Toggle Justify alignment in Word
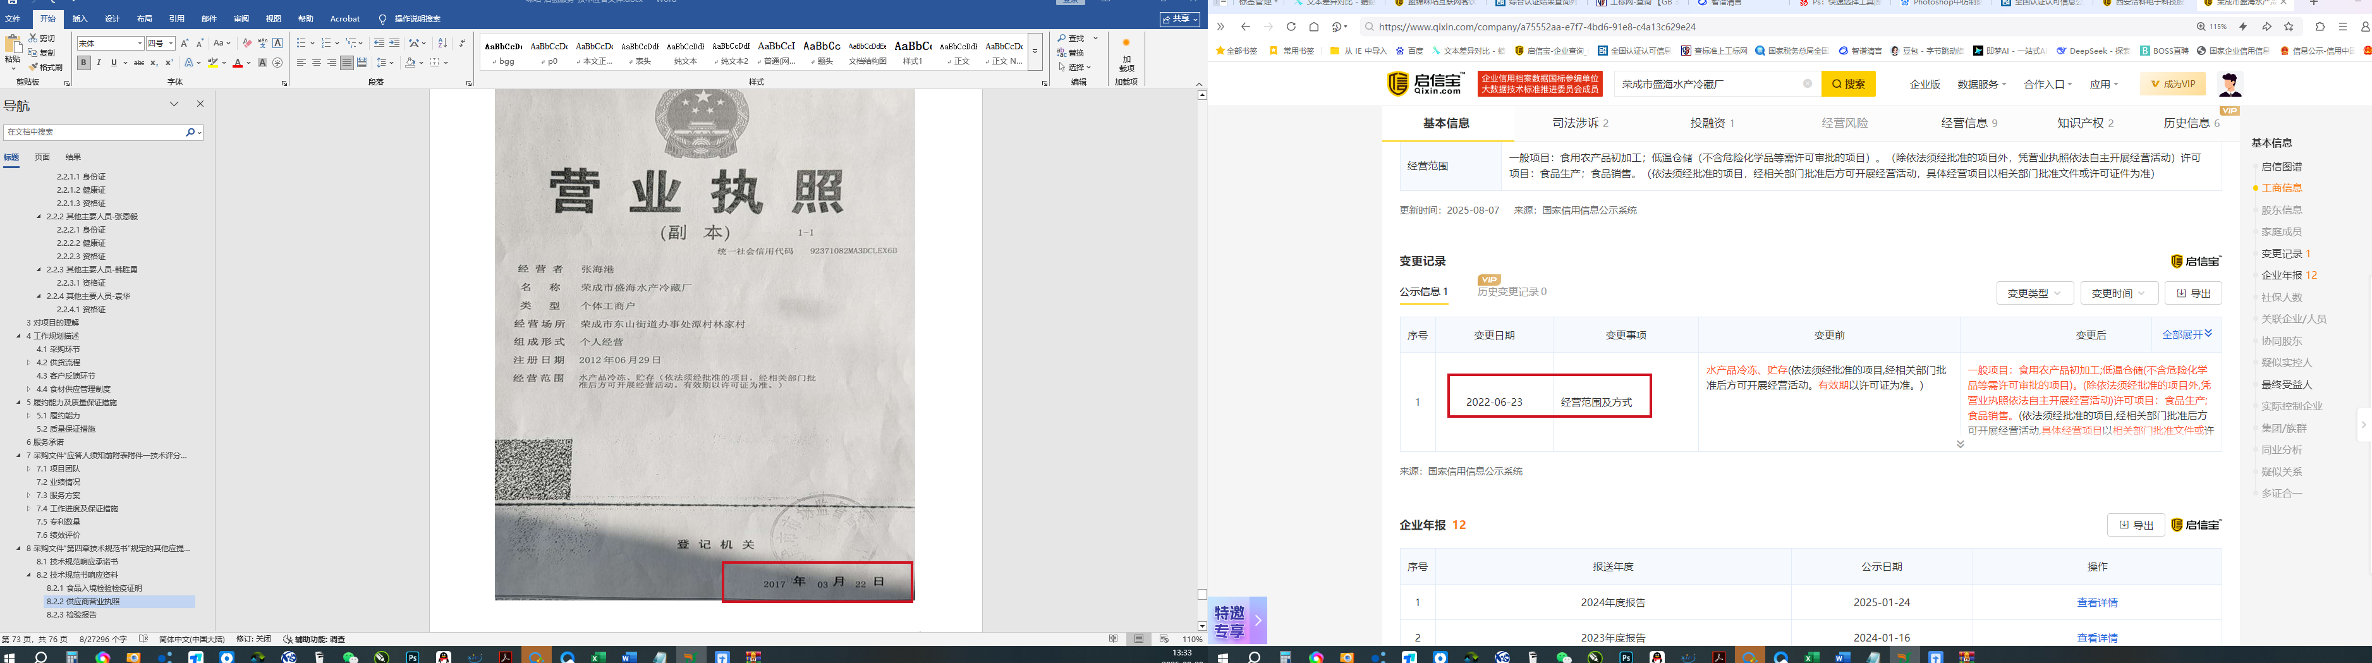Screen dimensions: 2372x663 tap(346, 63)
